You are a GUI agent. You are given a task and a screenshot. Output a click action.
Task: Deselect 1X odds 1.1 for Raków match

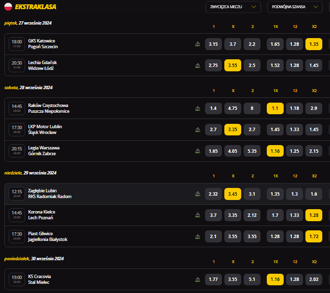pyautogui.click(x=275, y=108)
